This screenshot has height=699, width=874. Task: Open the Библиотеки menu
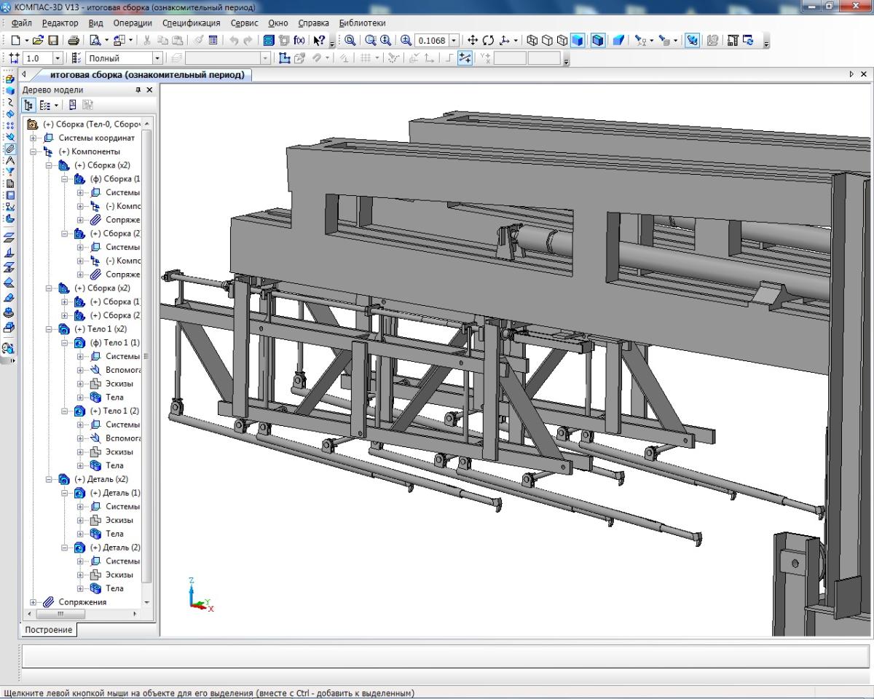pyautogui.click(x=362, y=23)
